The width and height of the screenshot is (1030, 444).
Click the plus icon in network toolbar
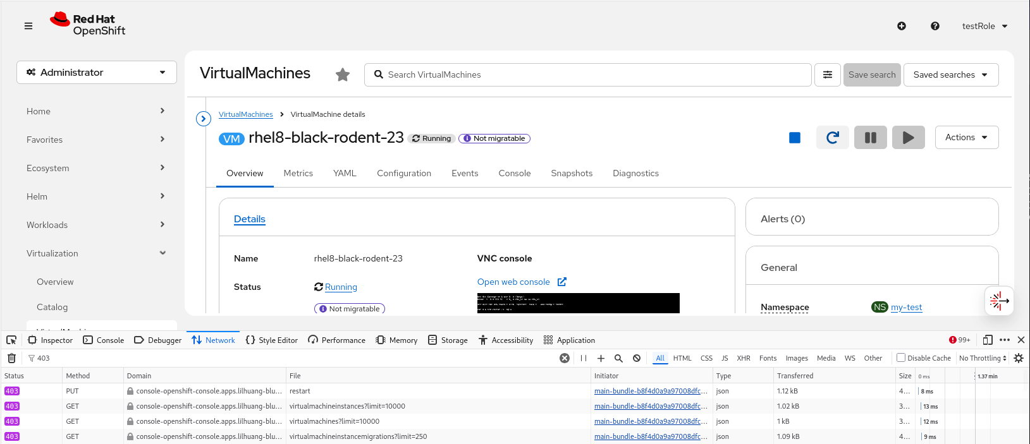click(x=601, y=358)
